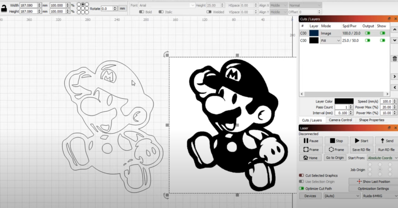Enable Cut Selected Graphics toggle
The image size is (398, 208).
click(302, 175)
